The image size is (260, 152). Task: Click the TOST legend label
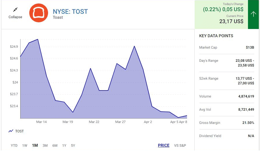[x=19, y=131]
